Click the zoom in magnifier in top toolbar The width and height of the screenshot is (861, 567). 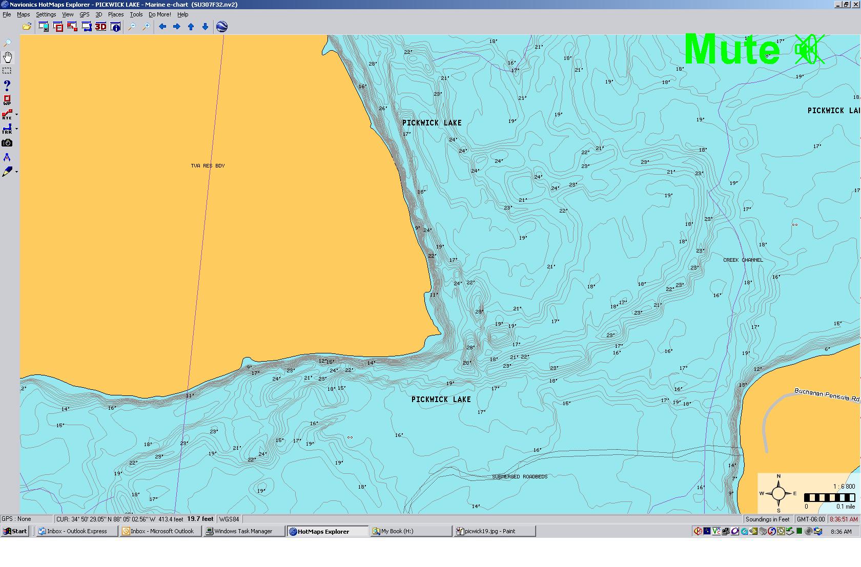[x=146, y=27]
